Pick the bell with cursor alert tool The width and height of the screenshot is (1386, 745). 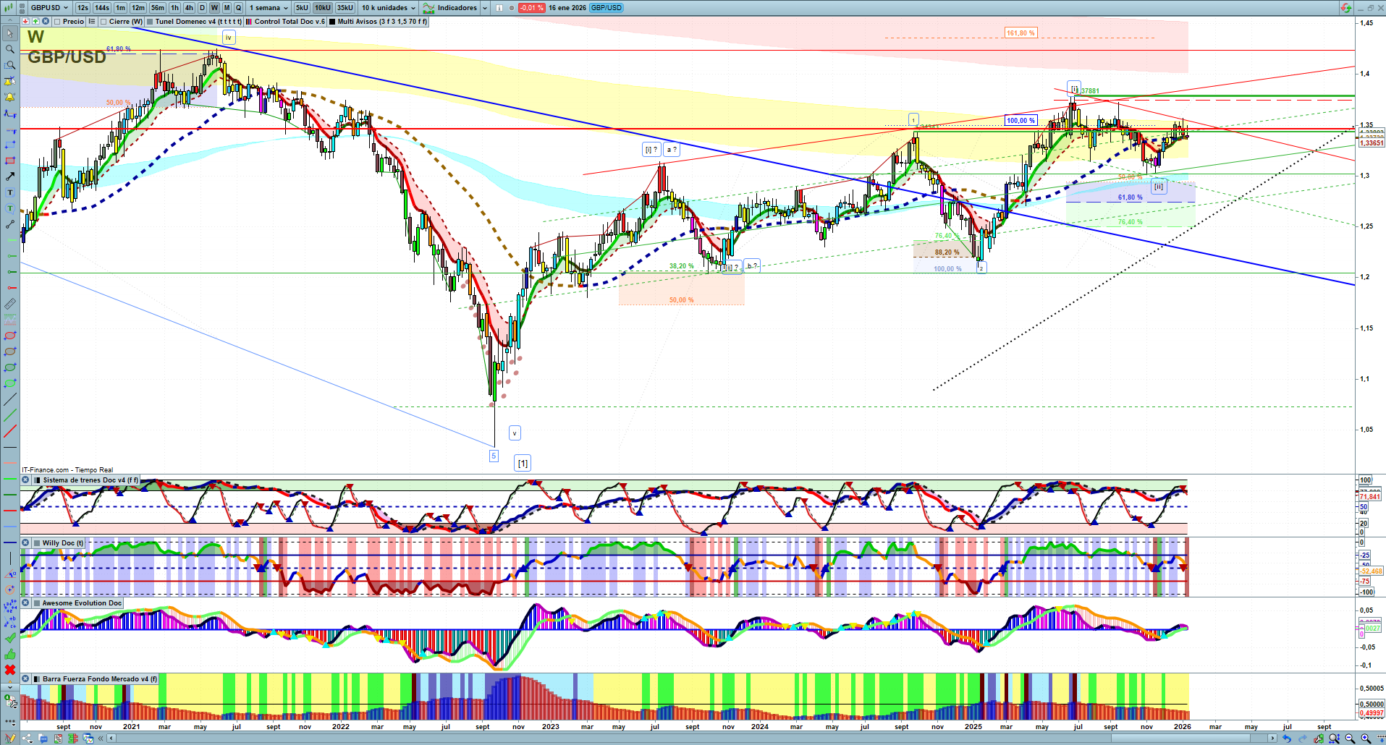click(10, 81)
